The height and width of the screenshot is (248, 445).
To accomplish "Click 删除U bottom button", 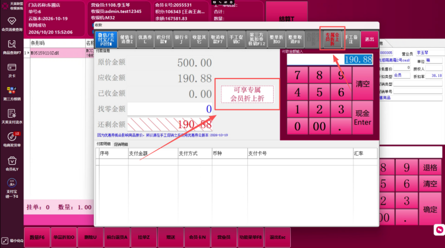I will tap(90, 237).
